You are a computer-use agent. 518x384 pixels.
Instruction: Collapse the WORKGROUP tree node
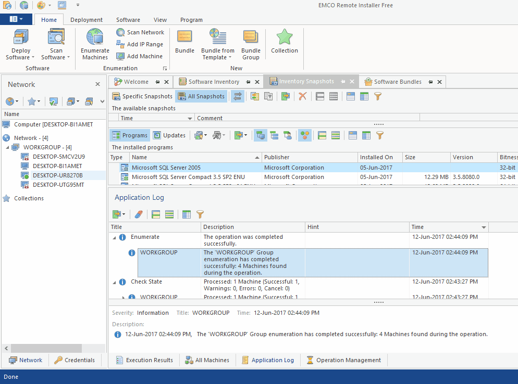pos(7,147)
